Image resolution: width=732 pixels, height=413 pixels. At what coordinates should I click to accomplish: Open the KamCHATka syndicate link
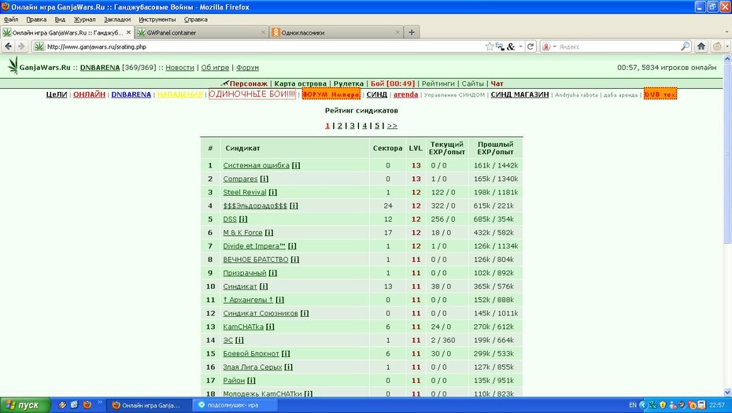(x=243, y=326)
